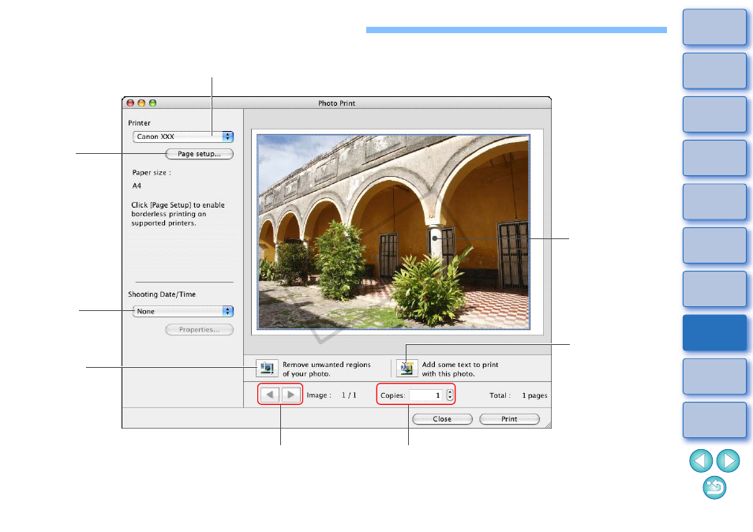753x532 pixels.
Task: Click the disabled Properties... button
Action: (199, 330)
